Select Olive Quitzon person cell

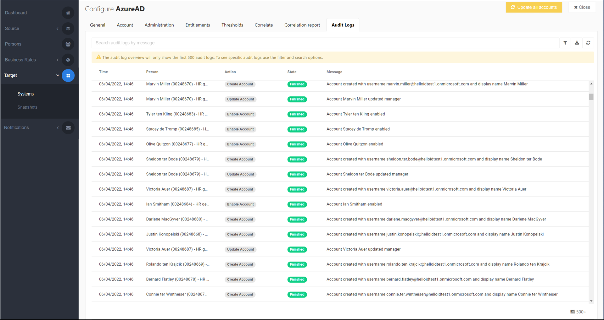pos(177,144)
